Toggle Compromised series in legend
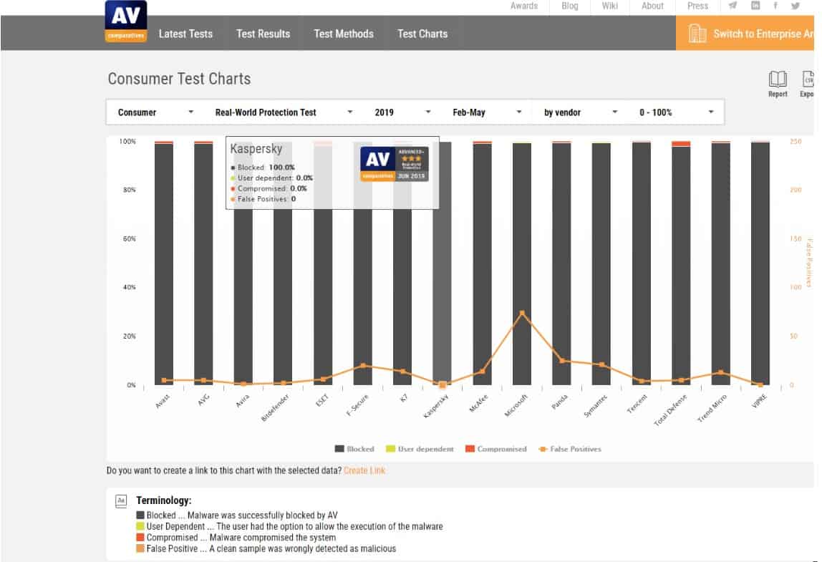 pyautogui.click(x=496, y=449)
